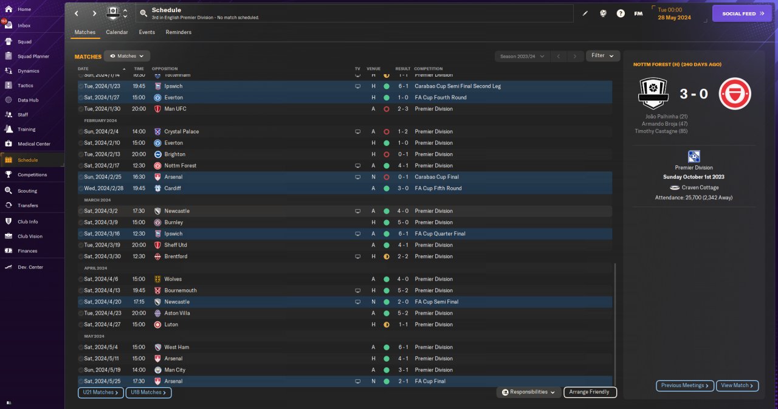Viewport: 778px width, 409px height.
Task: Open the Medical Center
Action: coord(33,144)
